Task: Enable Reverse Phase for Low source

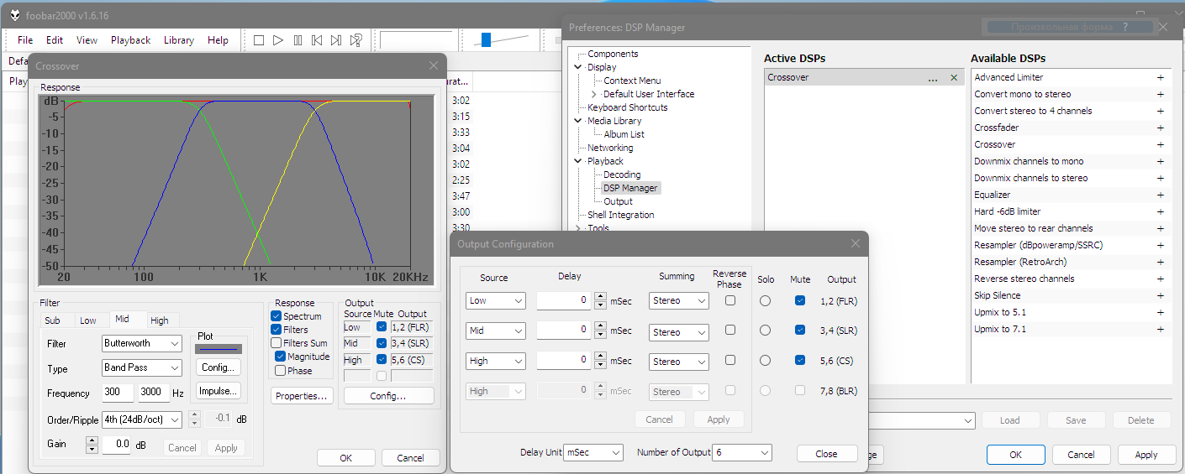Action: (x=729, y=300)
